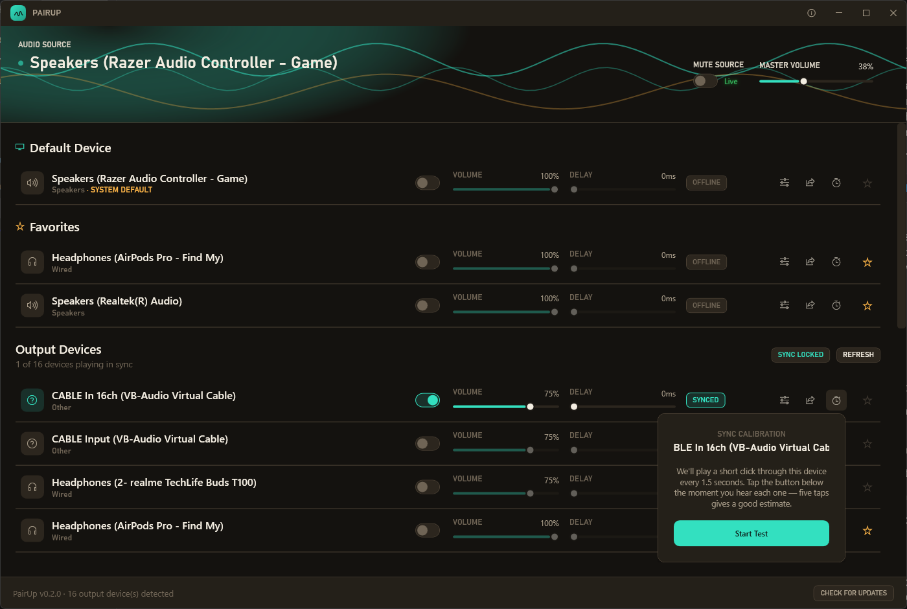Screen dimensions: 907x609
Task: Open sliders icon for AirPods Pro in Favorites
Action: pos(785,262)
